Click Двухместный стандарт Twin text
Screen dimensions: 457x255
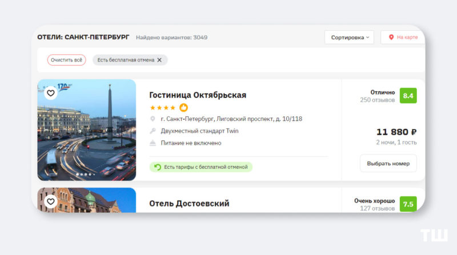[199, 131]
